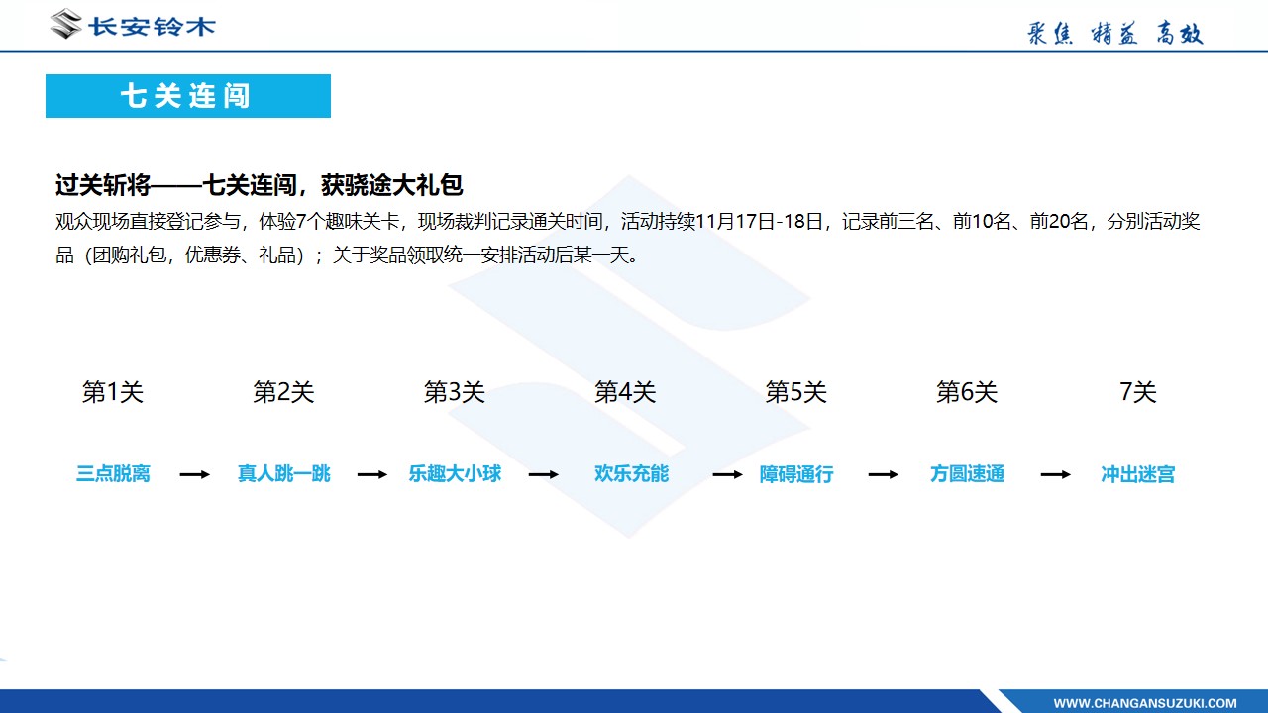
Task: Click the 聚焦 精益 高效 slogan
Action: click(1115, 33)
